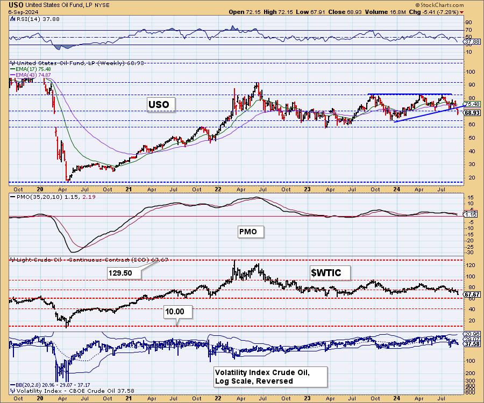Click the 1.15 PMO value tag

pos(471,214)
